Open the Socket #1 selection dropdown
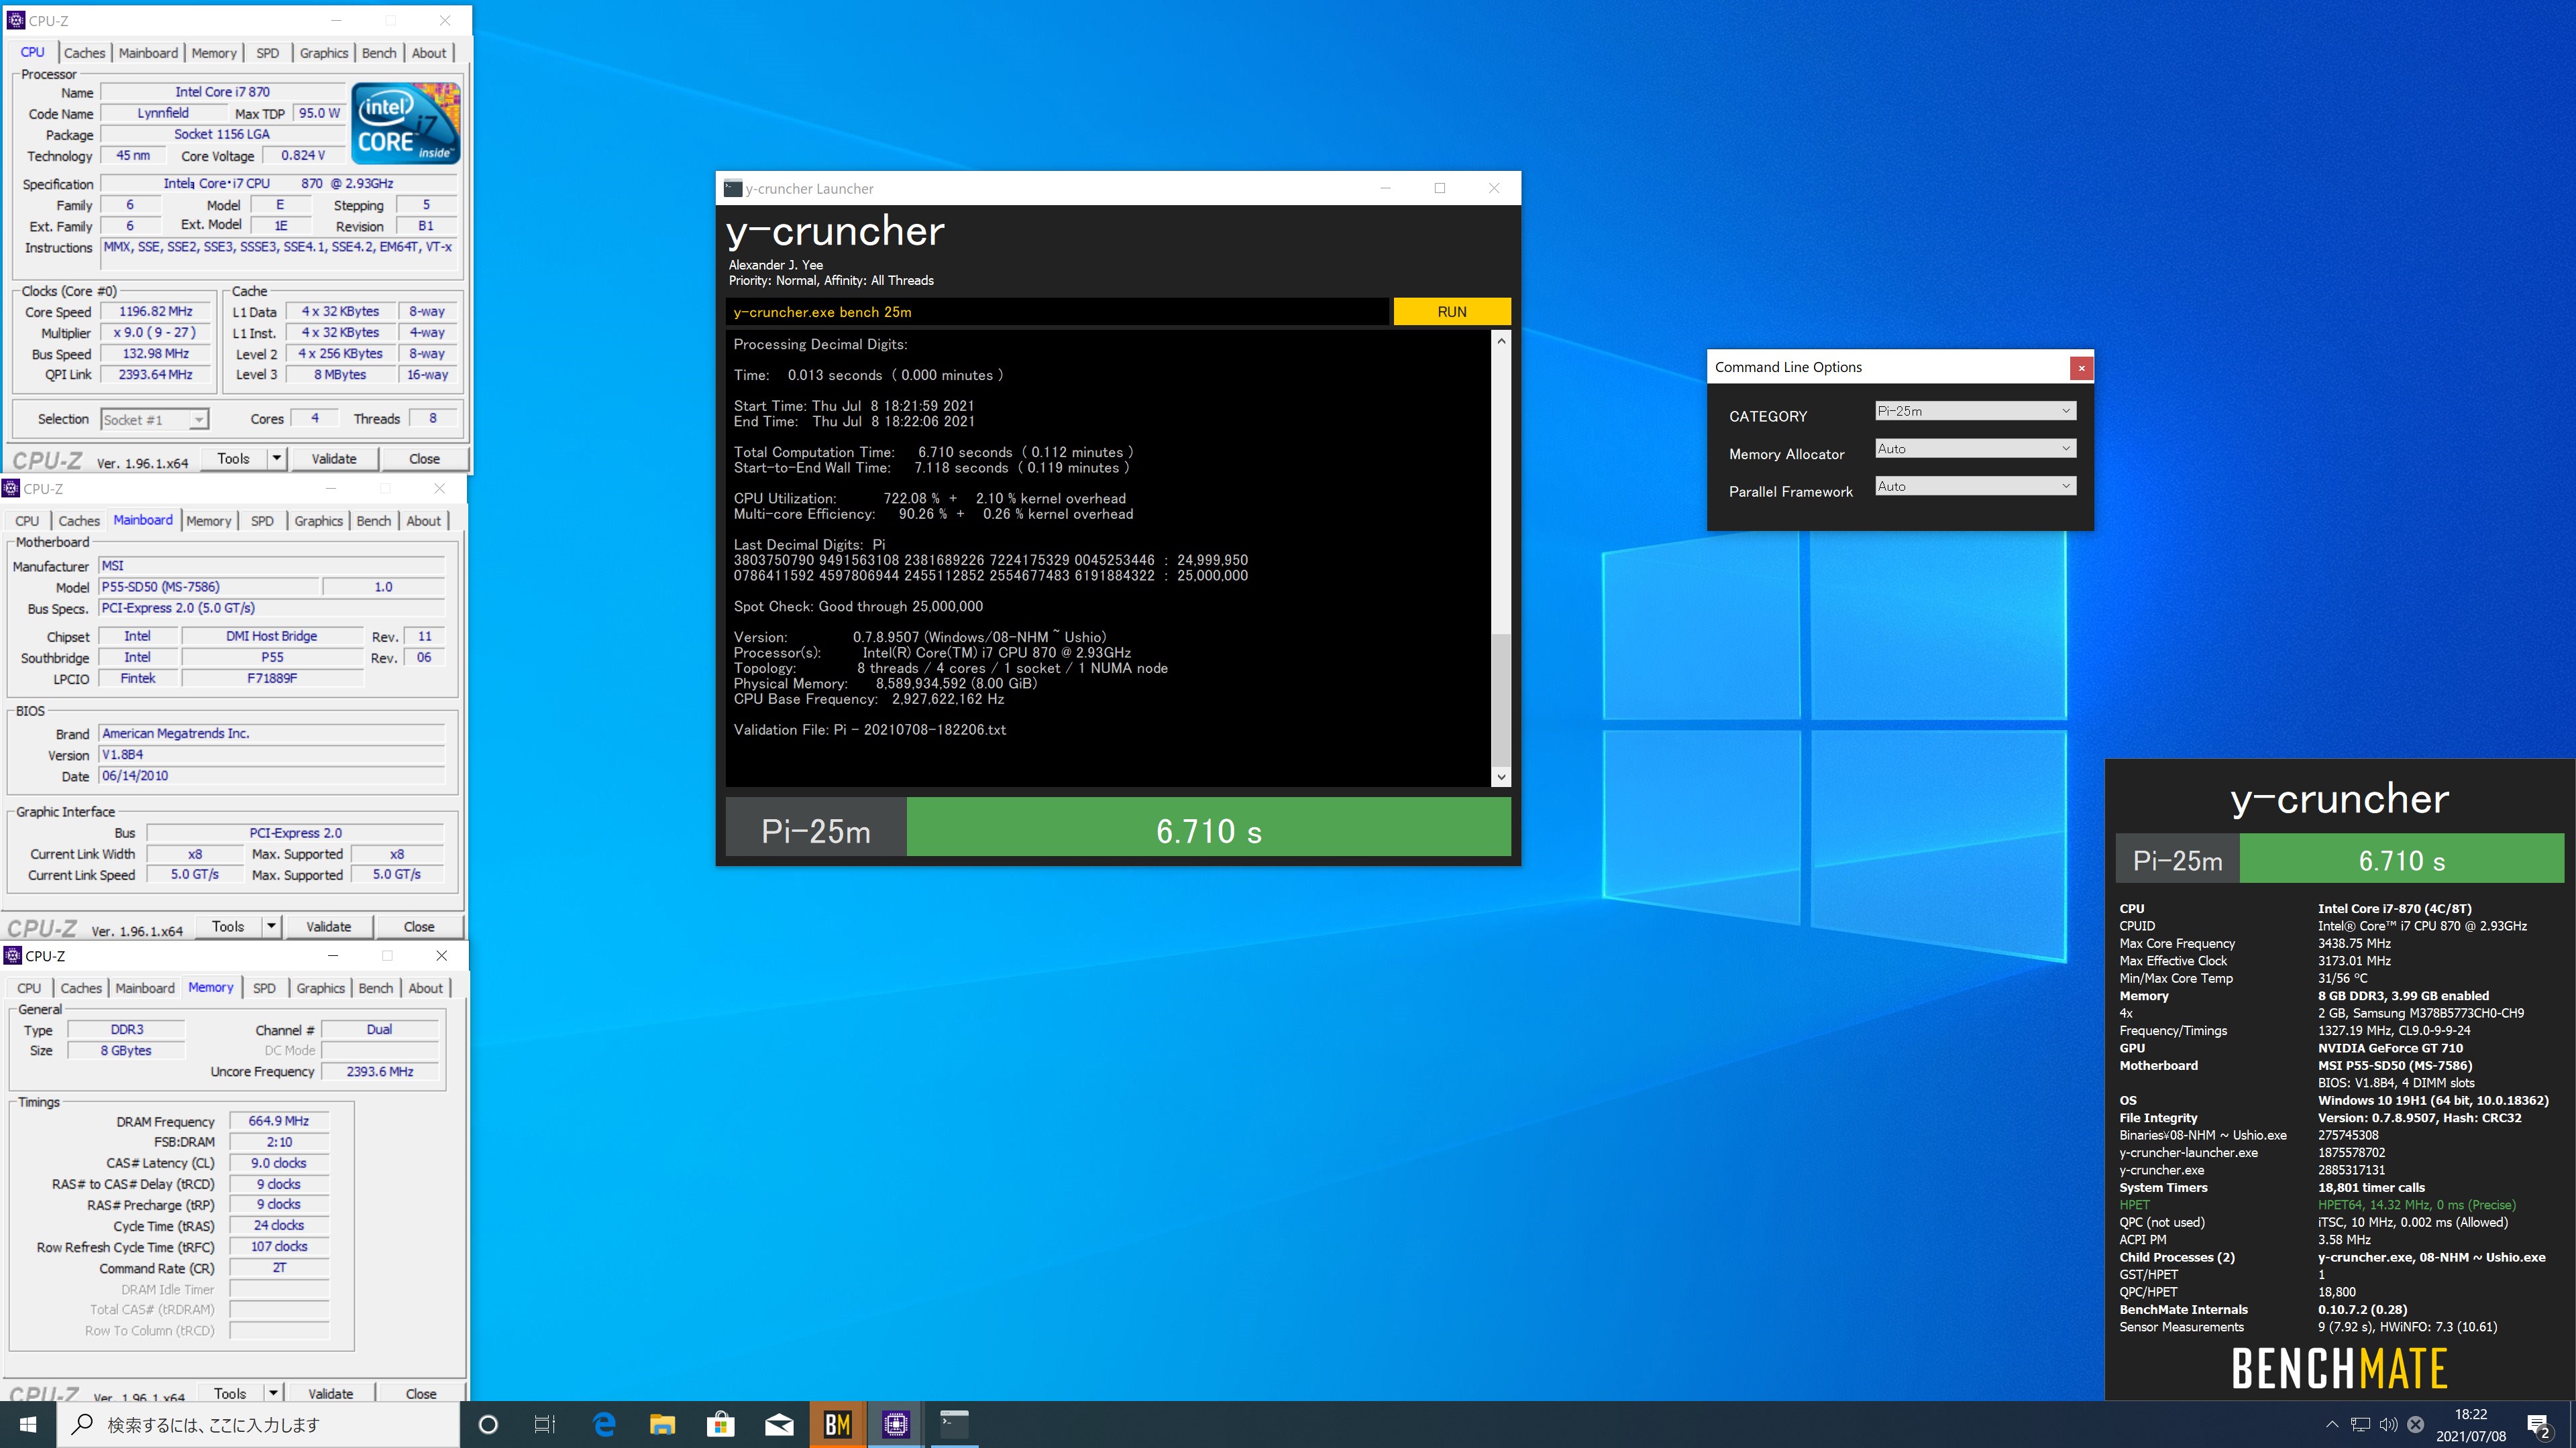This screenshot has width=2576, height=1448. point(154,420)
